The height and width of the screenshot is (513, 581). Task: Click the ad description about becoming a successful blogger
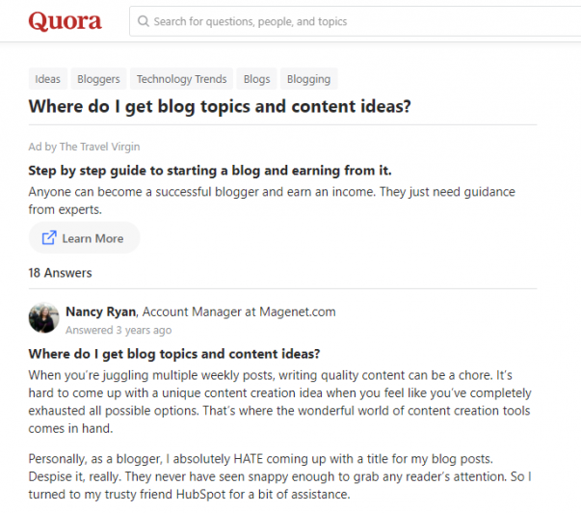tap(272, 201)
